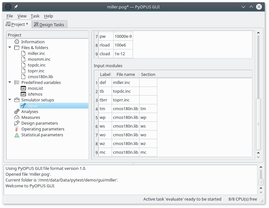Click the Information icon in project tree
Screen dimensions: 269x208
[17, 42]
